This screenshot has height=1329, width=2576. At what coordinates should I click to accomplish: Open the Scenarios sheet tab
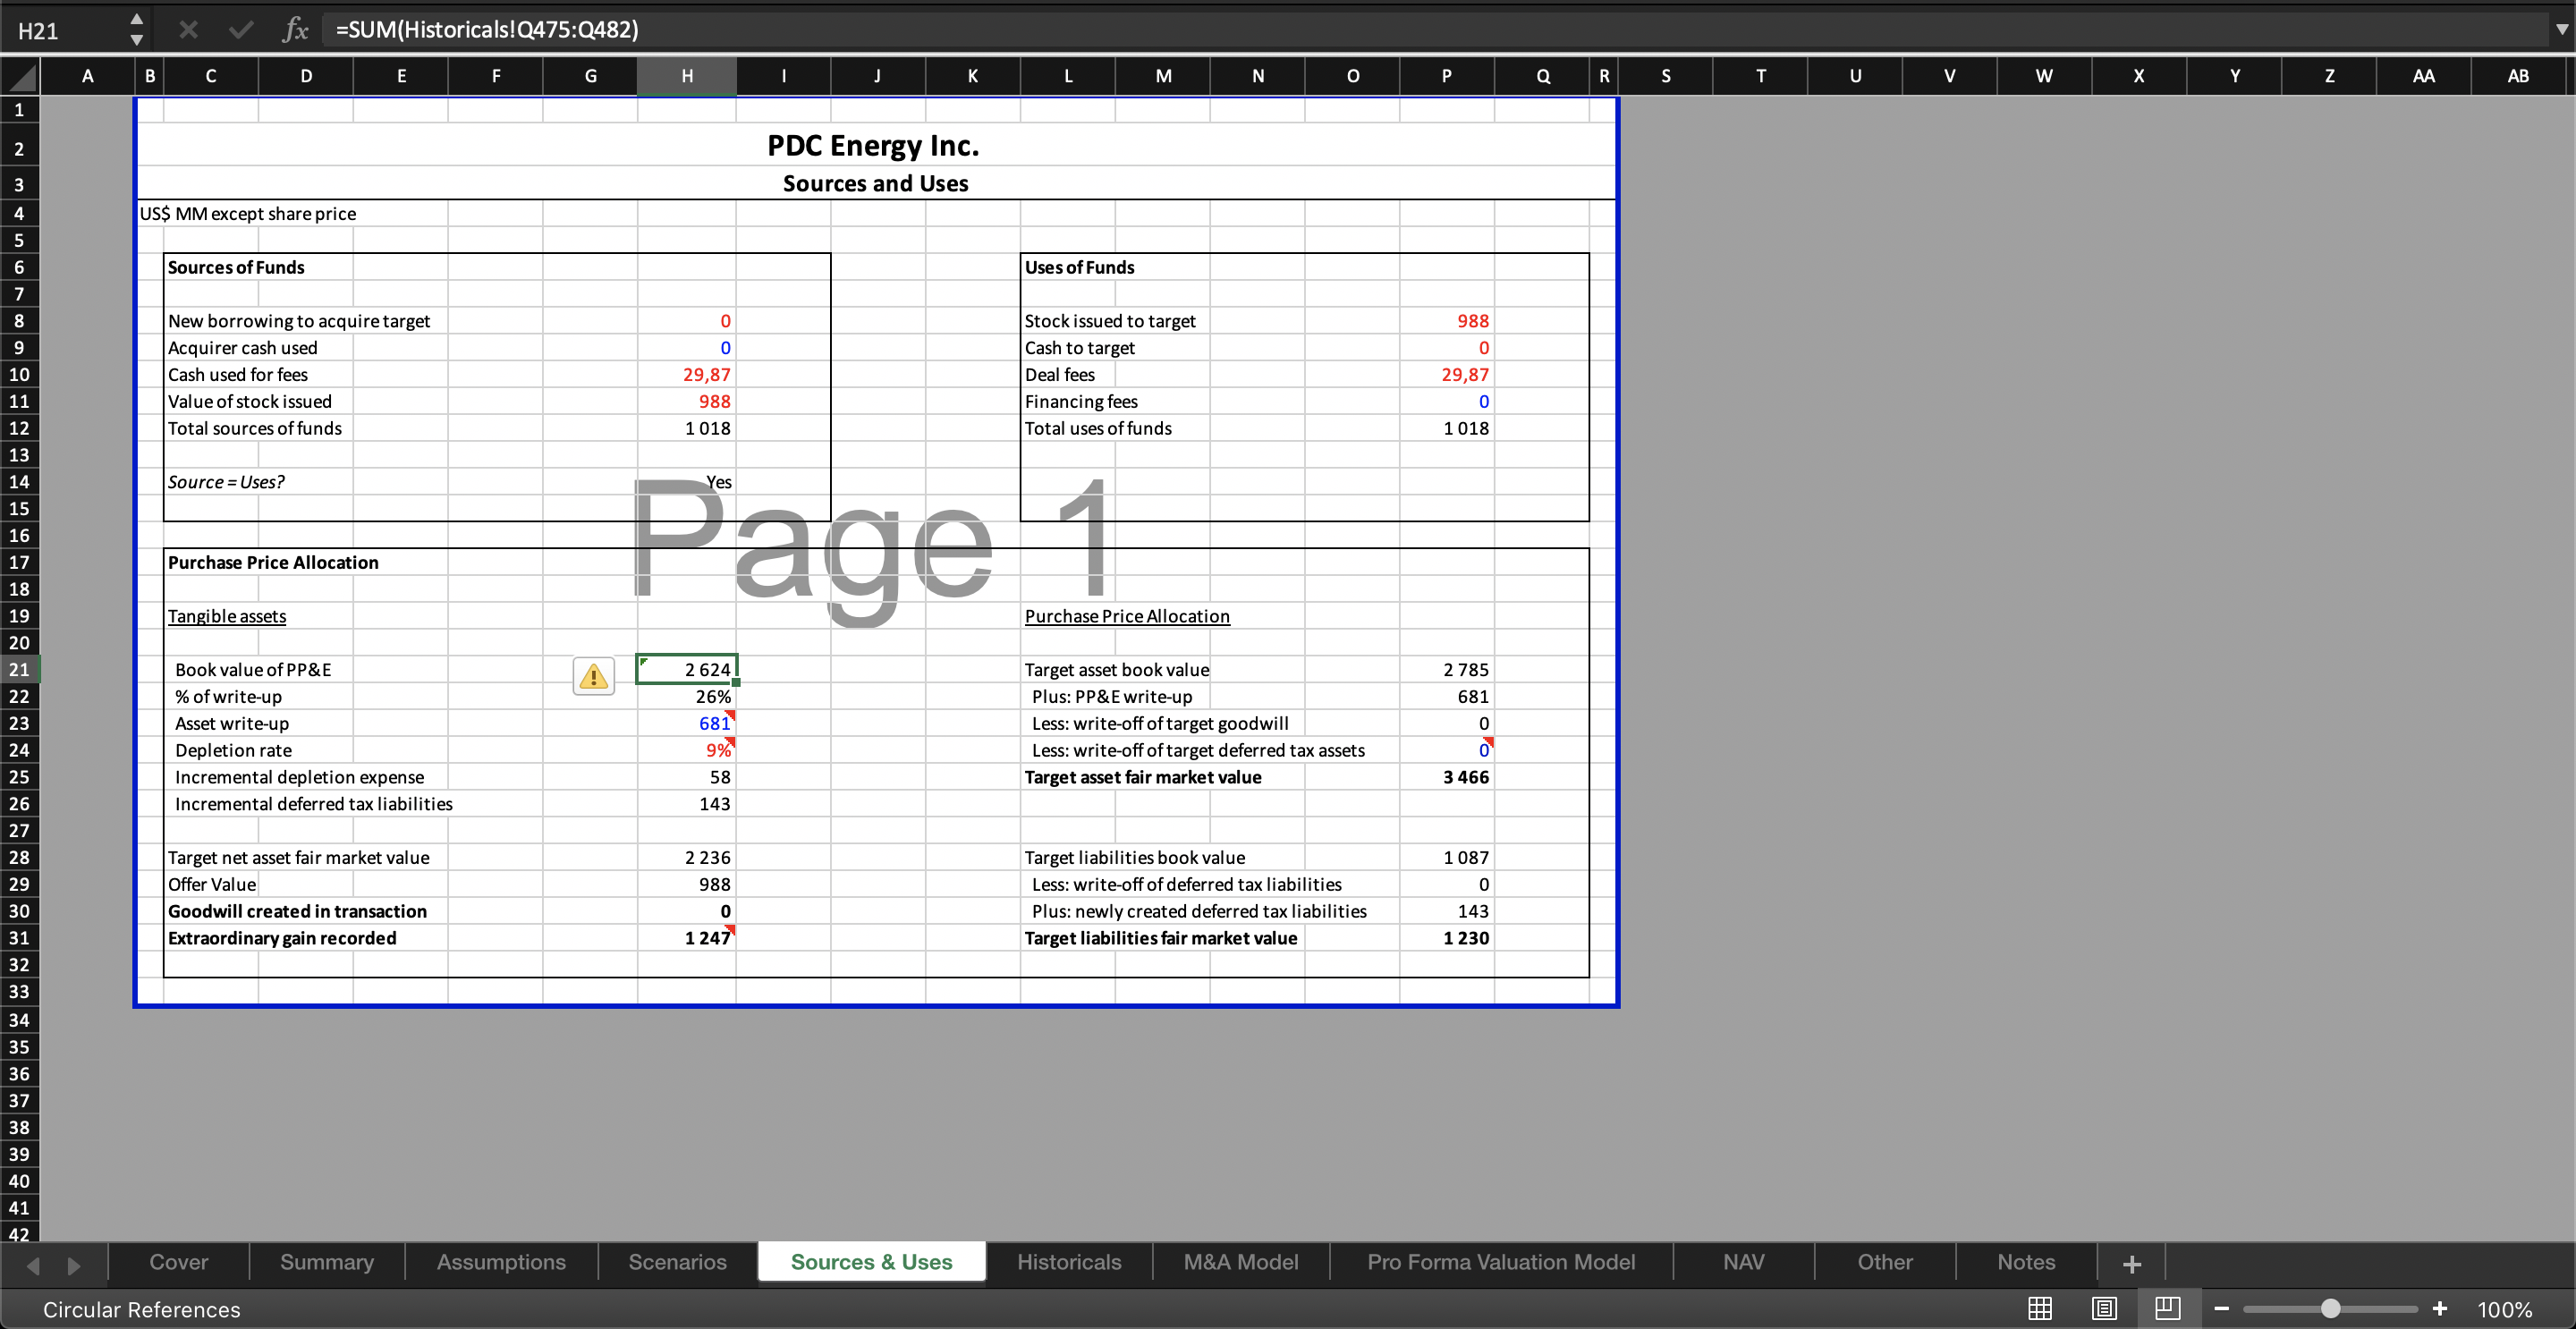click(x=677, y=1262)
